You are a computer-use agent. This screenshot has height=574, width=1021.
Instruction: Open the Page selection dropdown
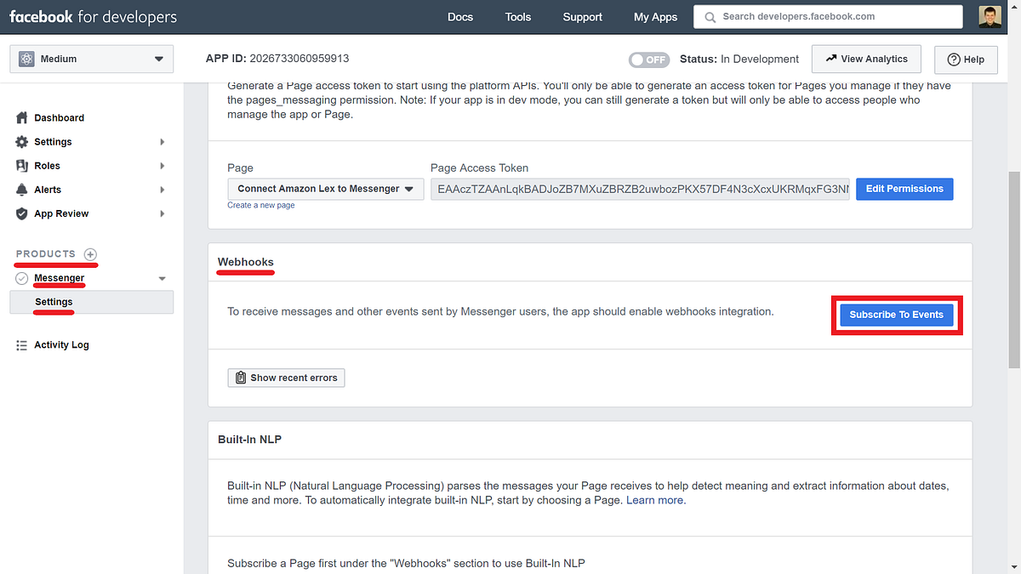[326, 189]
